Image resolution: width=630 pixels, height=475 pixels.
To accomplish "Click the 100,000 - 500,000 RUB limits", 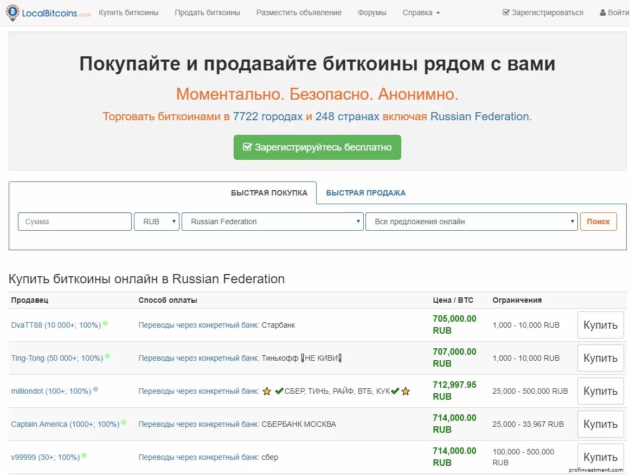I will tap(523, 457).
